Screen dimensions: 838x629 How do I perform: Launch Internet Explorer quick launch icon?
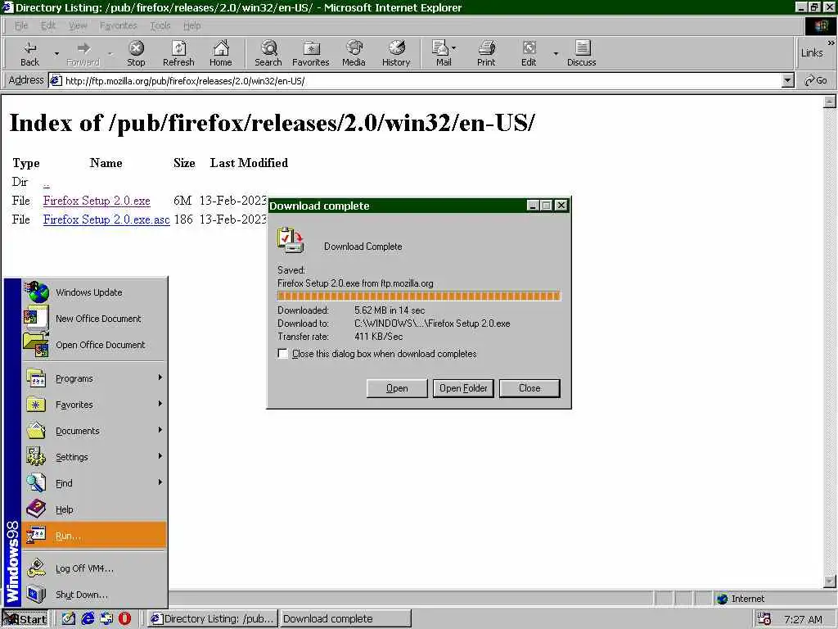coord(88,619)
